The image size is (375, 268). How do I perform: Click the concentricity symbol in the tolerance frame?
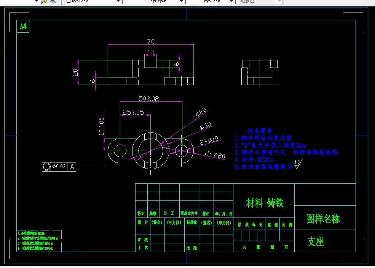coord(46,167)
